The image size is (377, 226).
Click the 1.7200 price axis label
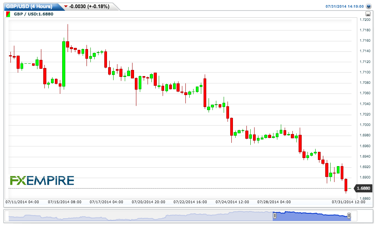pyautogui.click(x=365, y=20)
